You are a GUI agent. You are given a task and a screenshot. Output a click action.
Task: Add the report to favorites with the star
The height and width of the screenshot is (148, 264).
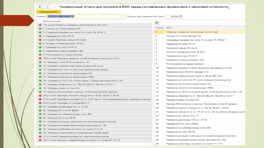55,7
